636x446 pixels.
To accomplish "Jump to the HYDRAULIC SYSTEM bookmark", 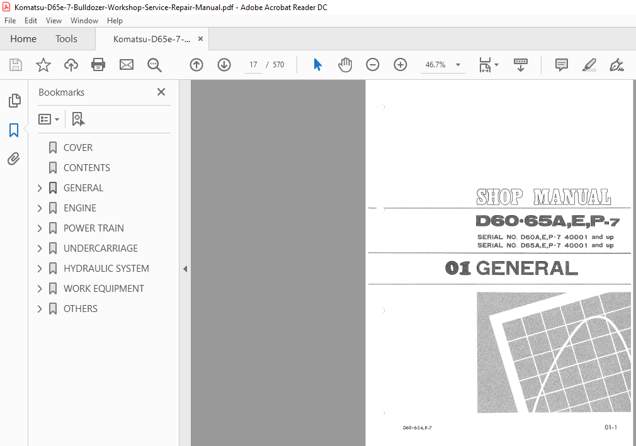I will click(x=106, y=269).
